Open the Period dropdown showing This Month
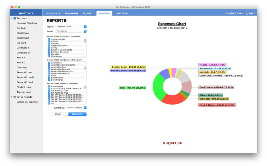 click(x=71, y=31)
